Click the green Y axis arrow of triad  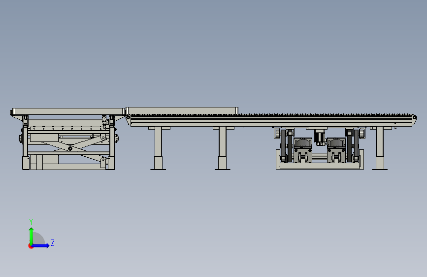(31, 236)
